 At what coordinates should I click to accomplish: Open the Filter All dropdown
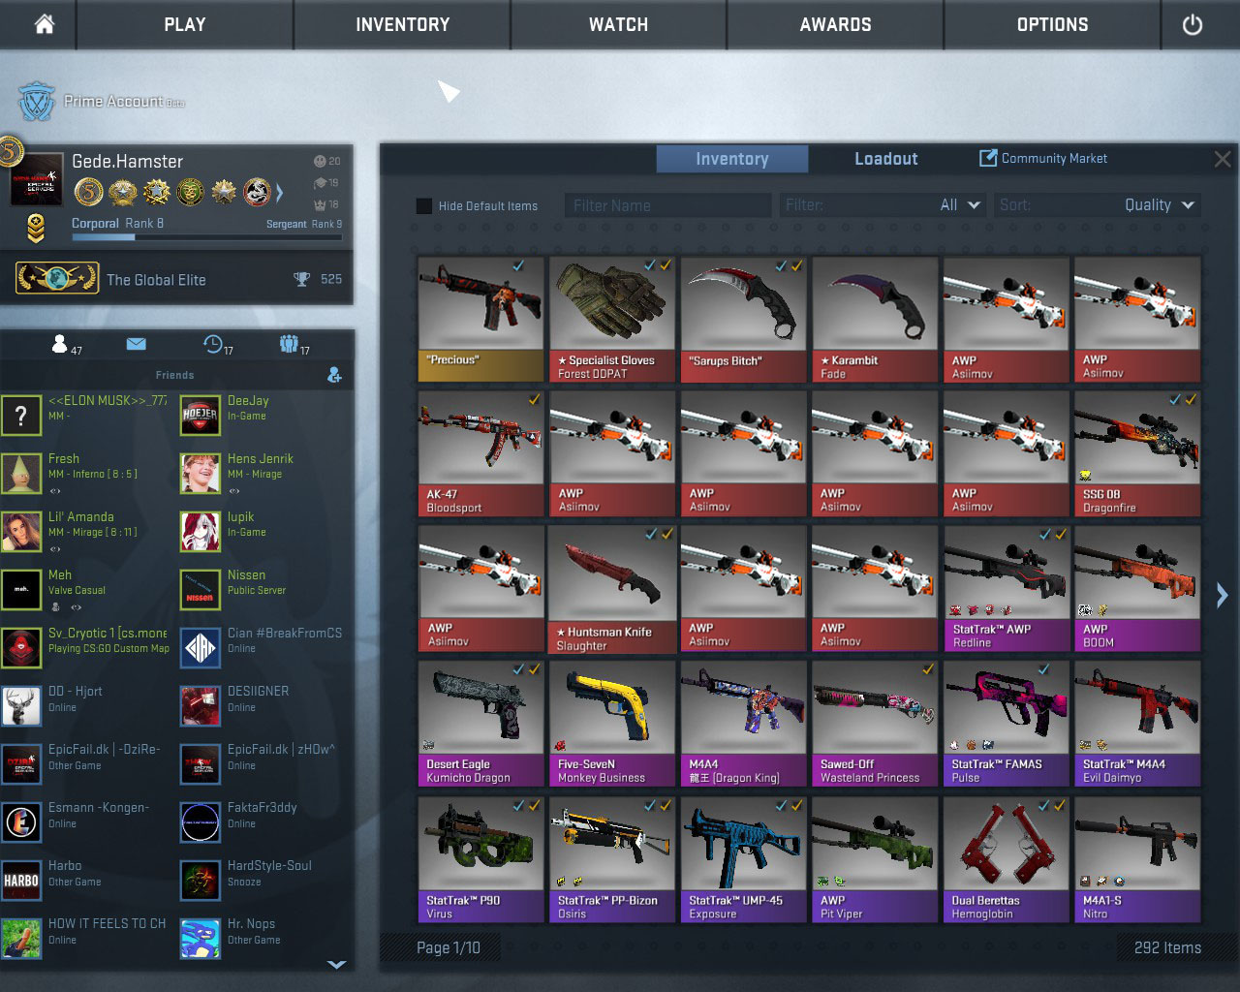click(883, 205)
